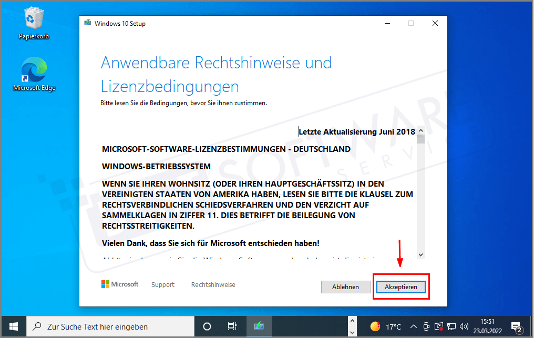This screenshot has height=338, width=534.
Task: Open the Rechtshinweise link
Action: tap(213, 284)
